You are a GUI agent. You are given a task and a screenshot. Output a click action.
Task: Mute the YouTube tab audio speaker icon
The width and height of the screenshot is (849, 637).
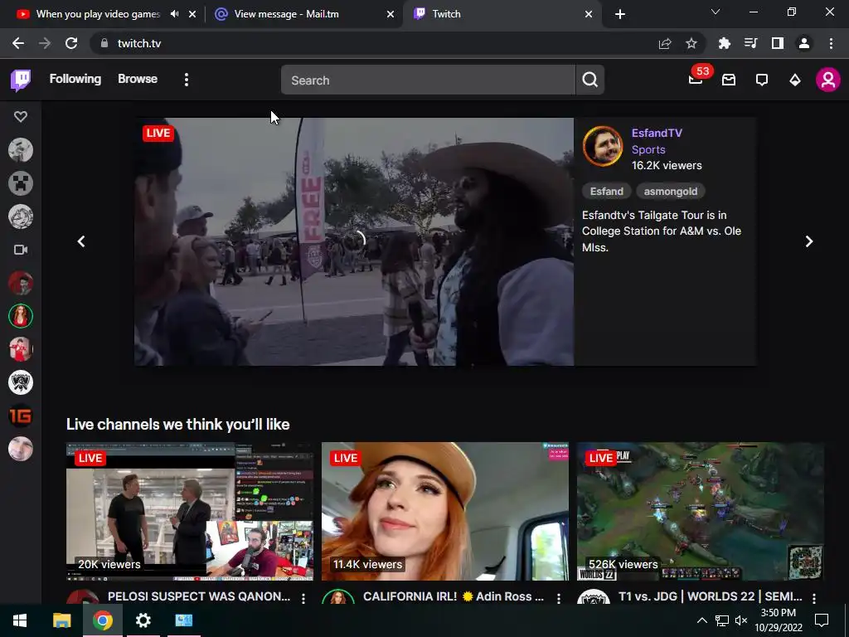pyautogui.click(x=174, y=14)
